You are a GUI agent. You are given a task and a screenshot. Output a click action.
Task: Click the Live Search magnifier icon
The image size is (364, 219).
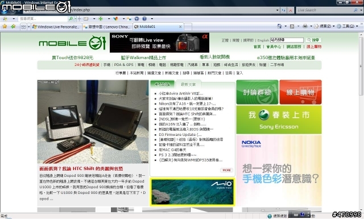(x=355, y=10)
